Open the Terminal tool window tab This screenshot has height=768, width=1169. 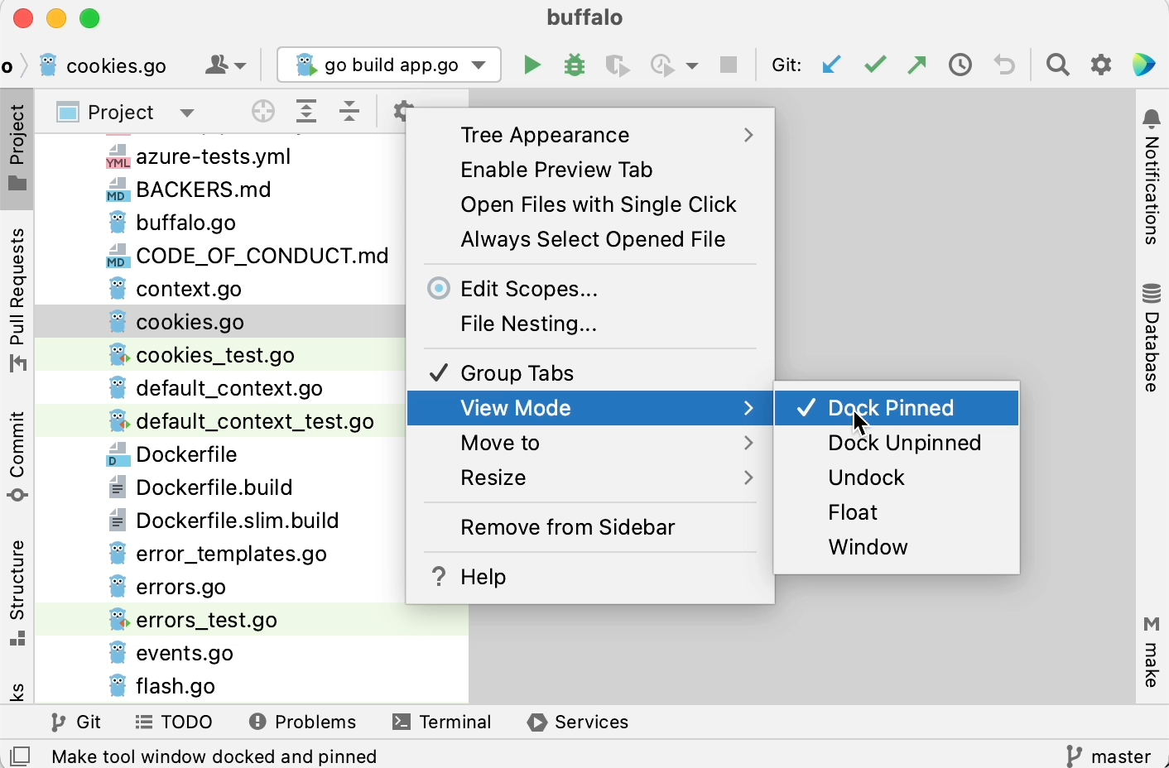(443, 722)
